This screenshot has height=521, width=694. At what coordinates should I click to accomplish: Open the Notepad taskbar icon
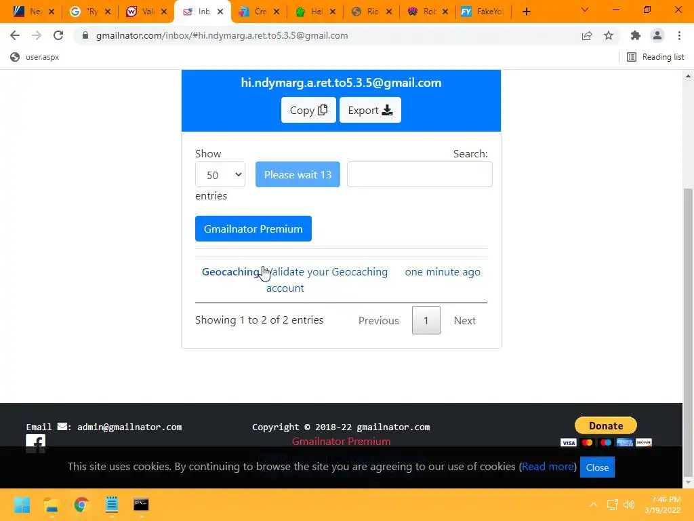pos(112,505)
